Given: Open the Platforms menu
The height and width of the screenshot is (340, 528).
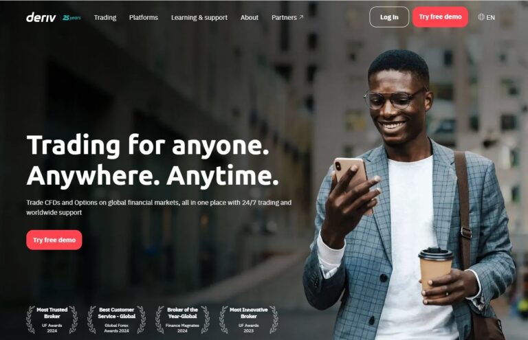Looking at the screenshot, I should [144, 17].
